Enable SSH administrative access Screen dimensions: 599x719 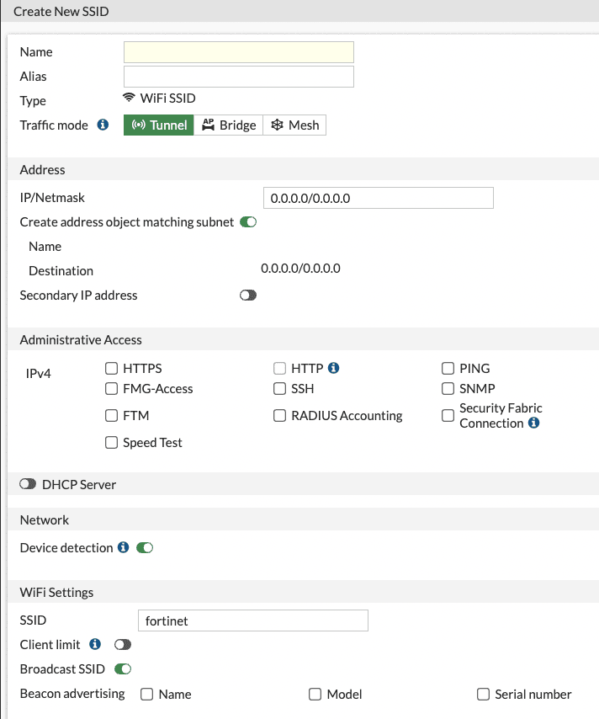click(279, 388)
